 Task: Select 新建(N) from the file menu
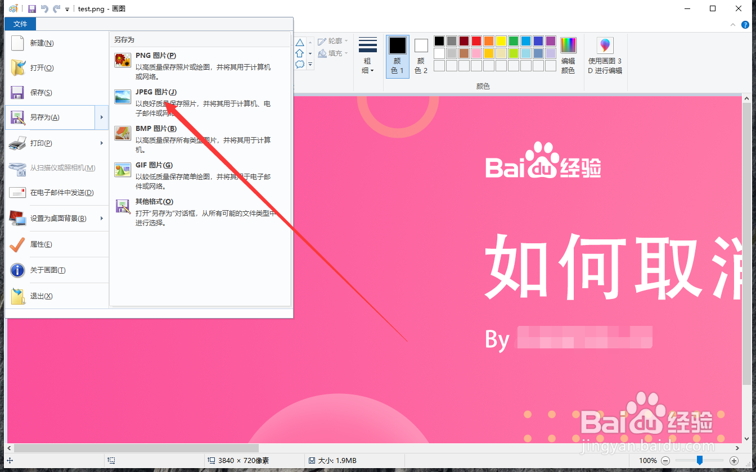(57, 43)
